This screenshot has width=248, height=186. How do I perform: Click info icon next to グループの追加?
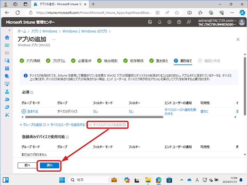click(x=45, y=125)
